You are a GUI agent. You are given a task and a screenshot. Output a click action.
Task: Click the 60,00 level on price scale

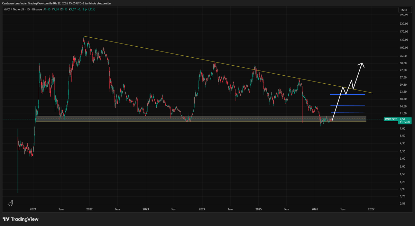(403, 63)
